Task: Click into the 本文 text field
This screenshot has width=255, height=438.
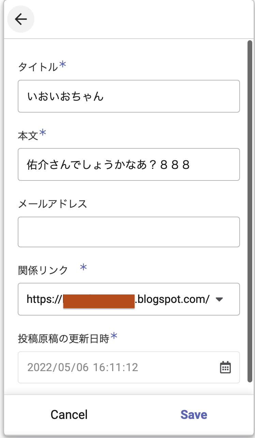Action: pos(129,164)
